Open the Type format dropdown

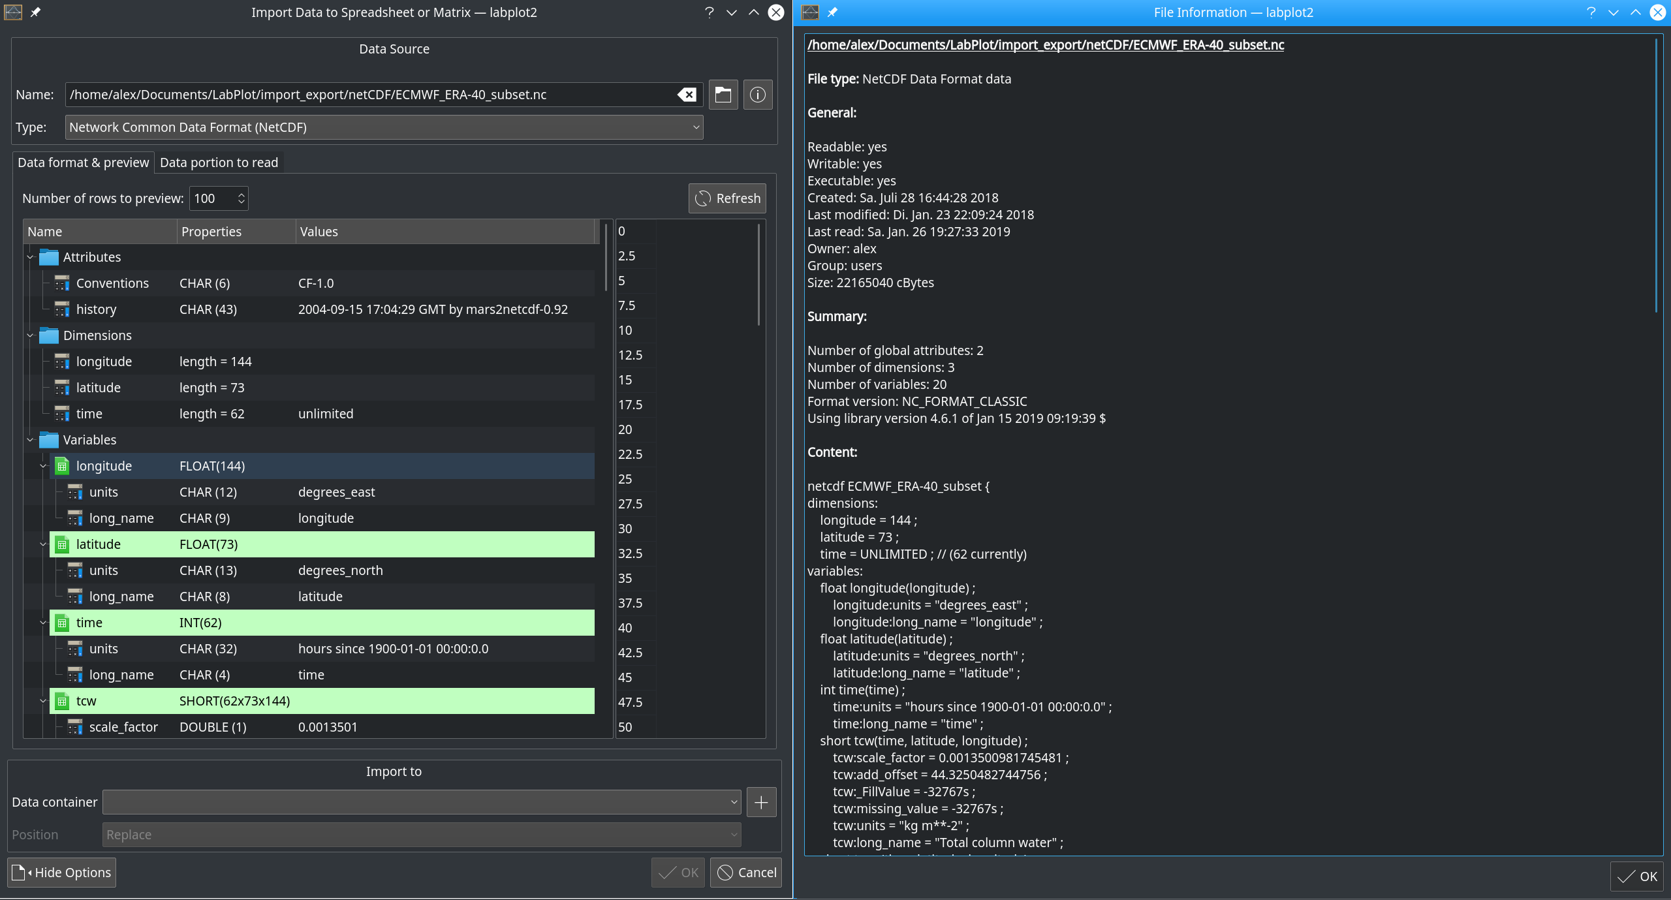click(x=383, y=127)
